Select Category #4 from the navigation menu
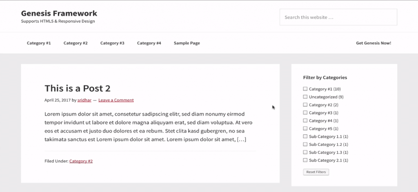The width and height of the screenshot is (418, 192). (x=149, y=43)
